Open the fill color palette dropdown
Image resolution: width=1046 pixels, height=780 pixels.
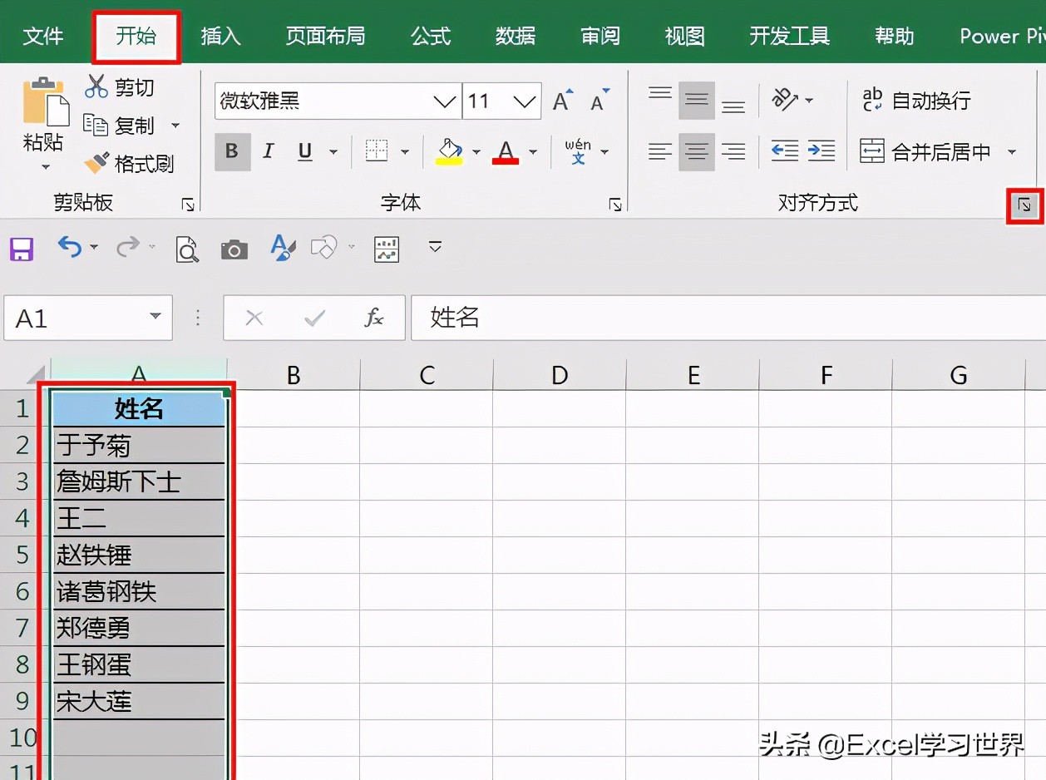tap(476, 152)
